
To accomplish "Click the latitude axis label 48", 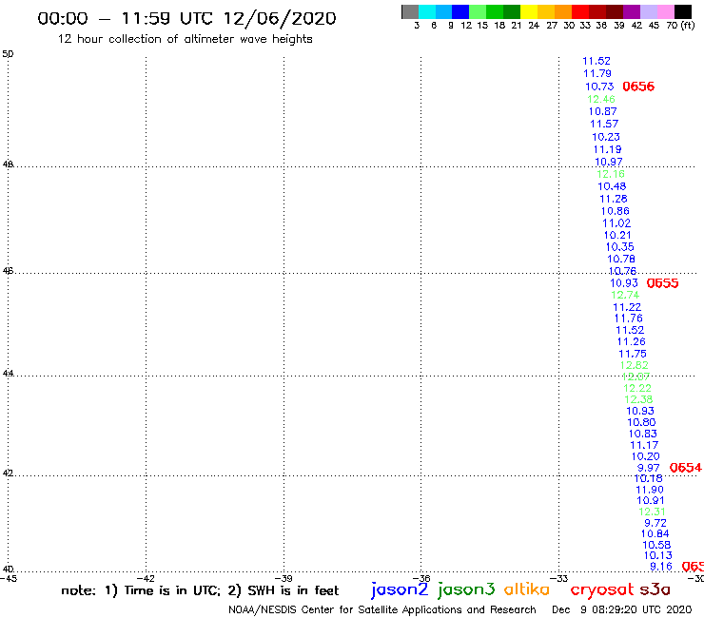I will click(x=8, y=164).
